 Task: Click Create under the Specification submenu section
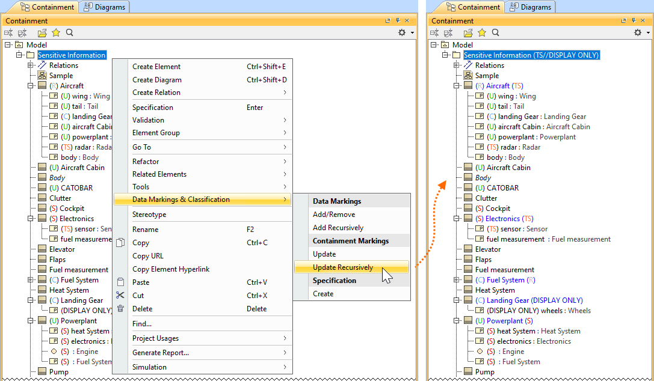(x=323, y=294)
